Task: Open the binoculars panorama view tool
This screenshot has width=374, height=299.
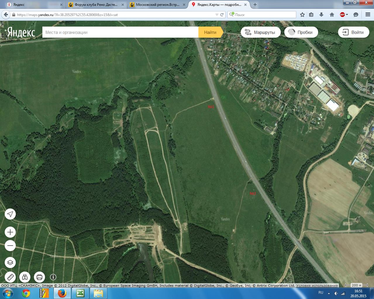Action: coord(25,277)
